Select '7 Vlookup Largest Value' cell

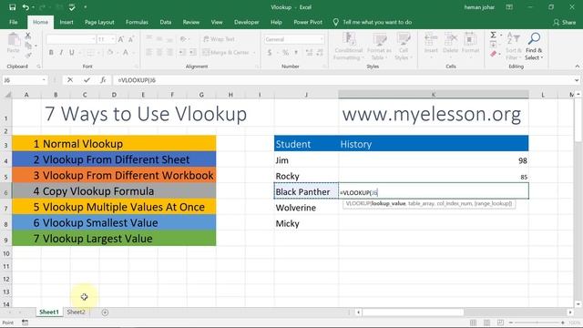click(114, 239)
